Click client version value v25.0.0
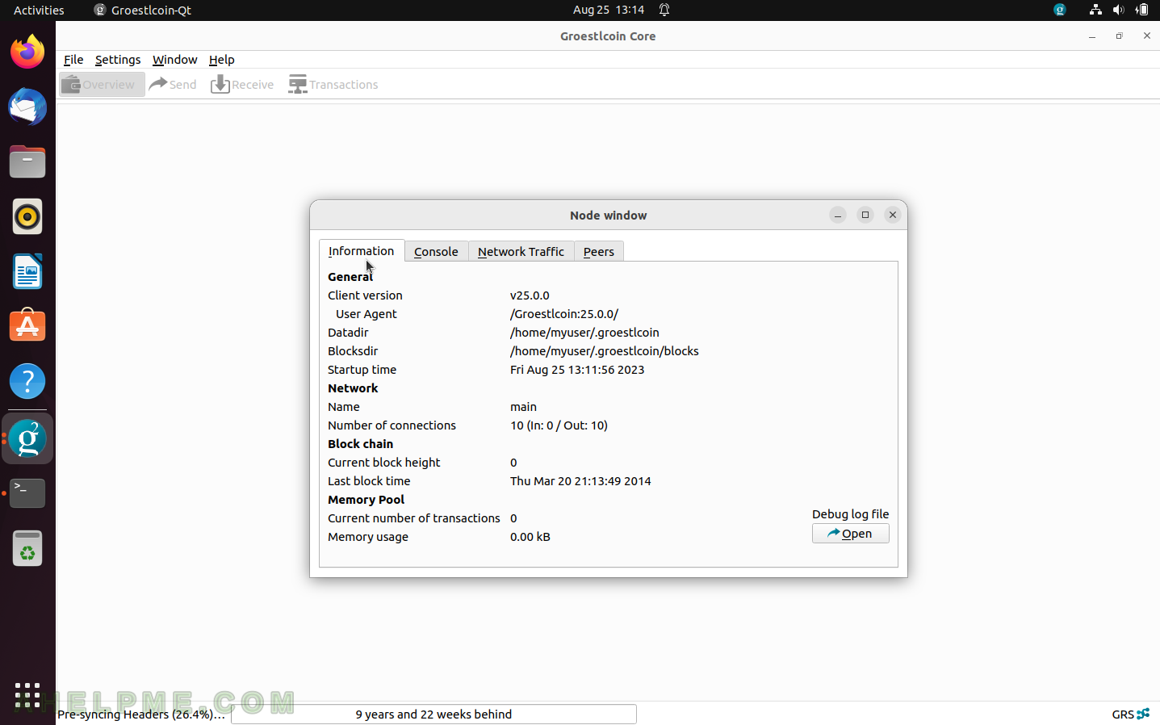This screenshot has width=1160, height=725. (530, 295)
